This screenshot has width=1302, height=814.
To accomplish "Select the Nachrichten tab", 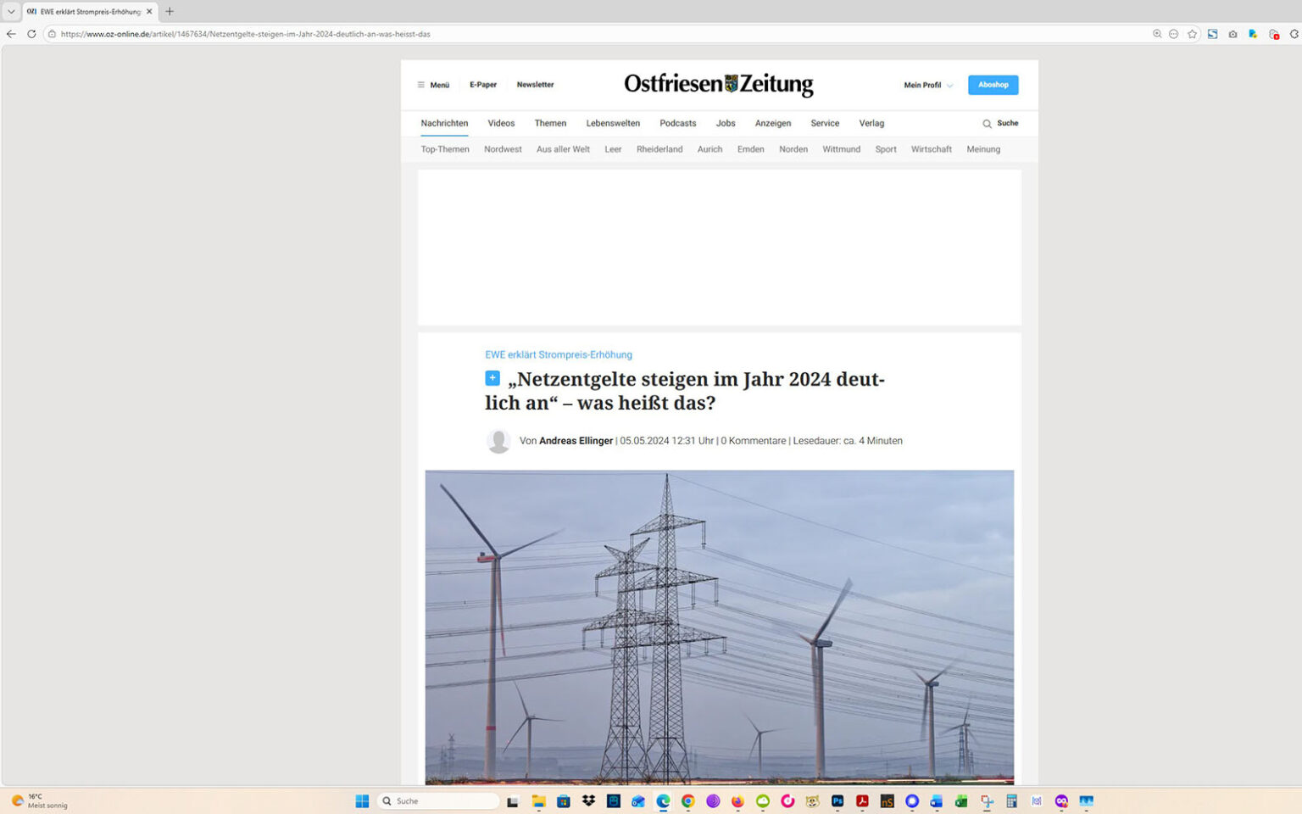I will tap(444, 123).
